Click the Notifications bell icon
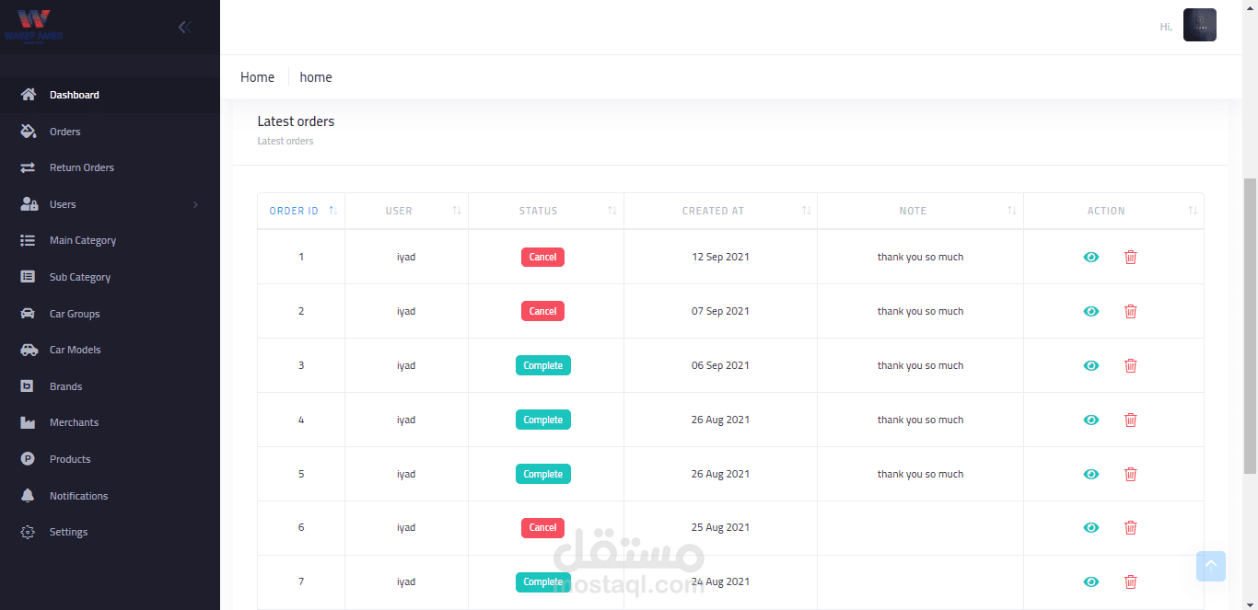1258x610 pixels. click(x=28, y=496)
